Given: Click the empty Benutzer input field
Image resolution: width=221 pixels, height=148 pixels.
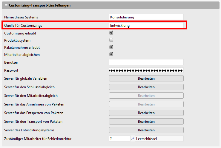Looking at the screenshot, I should click(146, 62).
